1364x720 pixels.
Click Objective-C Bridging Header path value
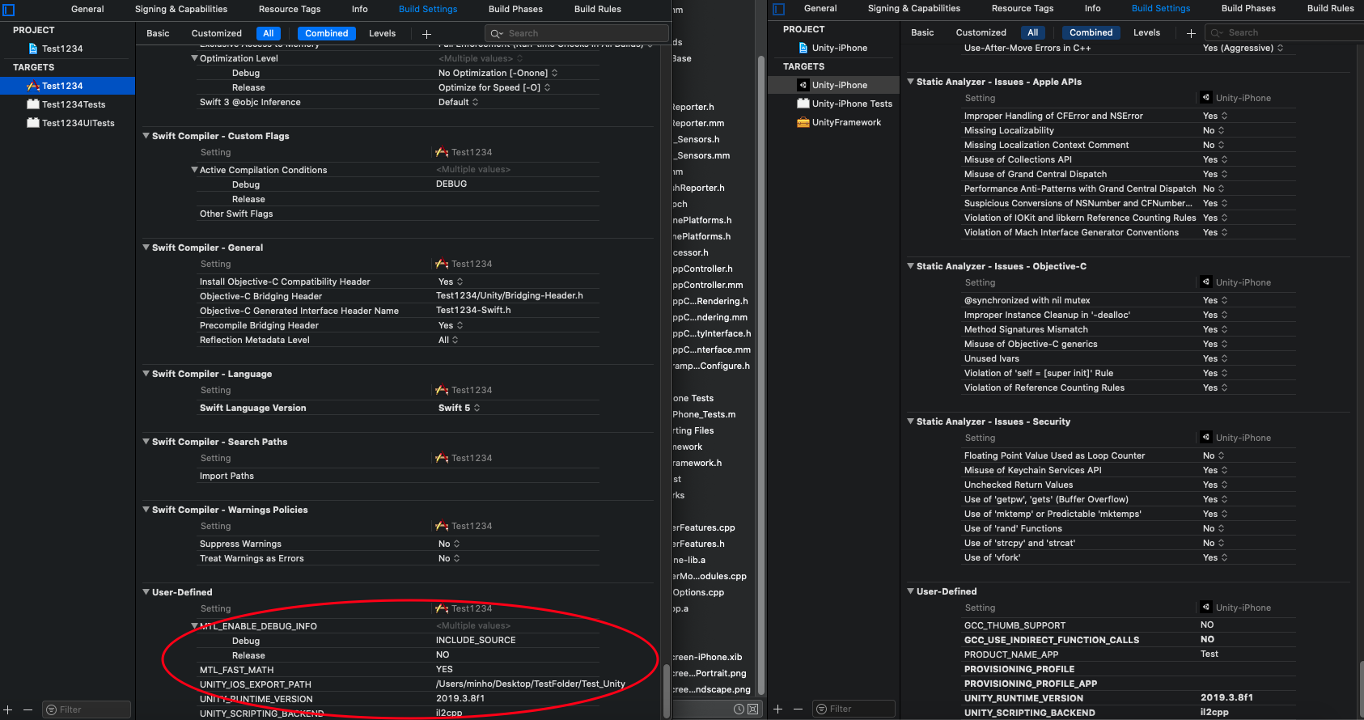510,295
